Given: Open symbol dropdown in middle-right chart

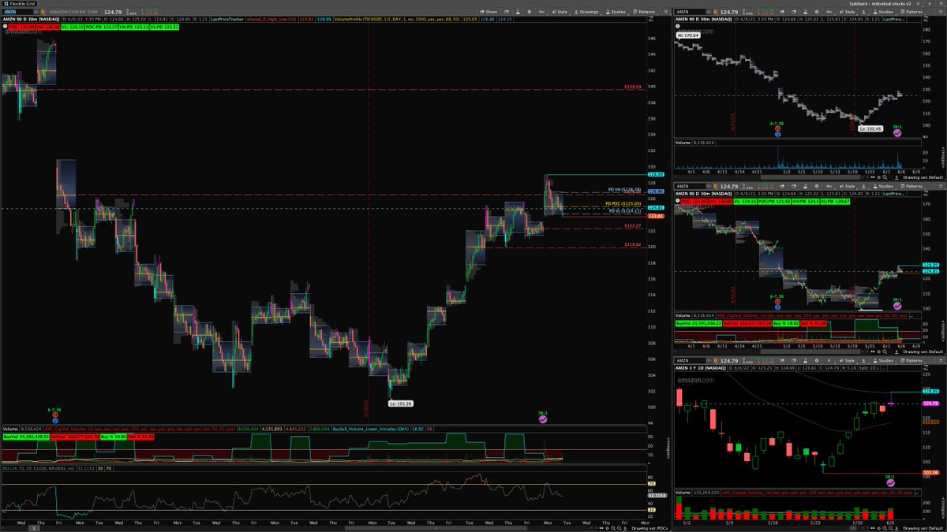Looking at the screenshot, I should 709,186.
